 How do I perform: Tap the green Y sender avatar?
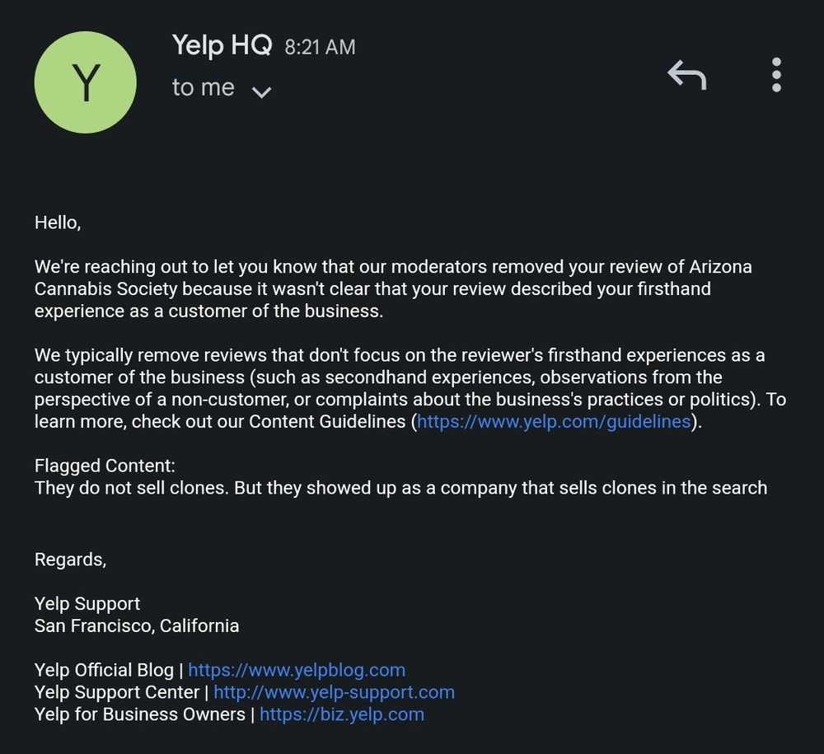85,82
